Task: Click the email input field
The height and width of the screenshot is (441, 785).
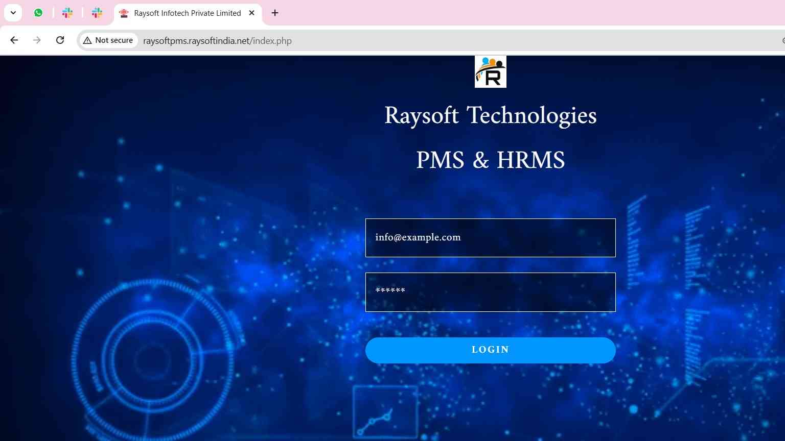Action: pos(491,238)
